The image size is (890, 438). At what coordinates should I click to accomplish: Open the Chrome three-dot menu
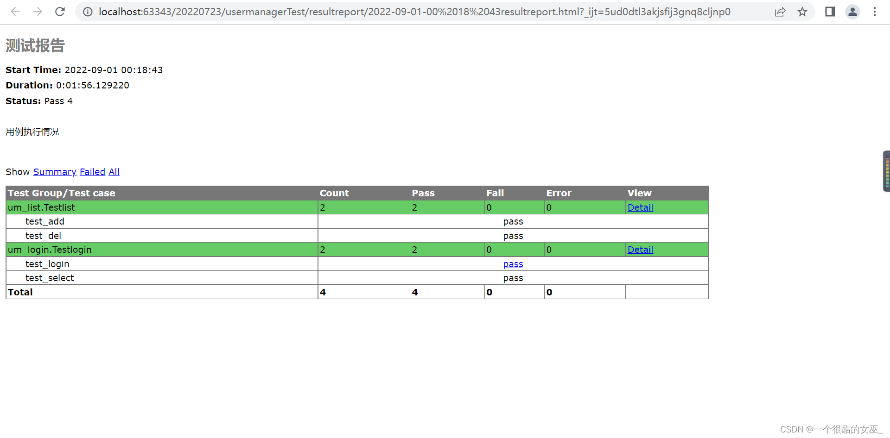pyautogui.click(x=875, y=12)
